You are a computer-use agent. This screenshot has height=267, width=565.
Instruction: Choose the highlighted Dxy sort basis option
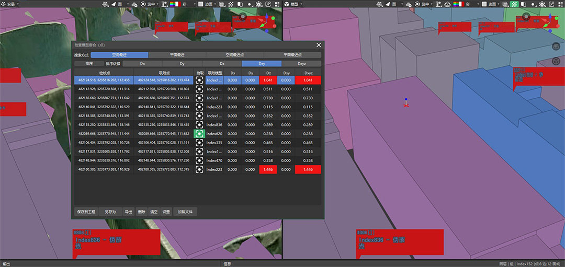point(262,64)
